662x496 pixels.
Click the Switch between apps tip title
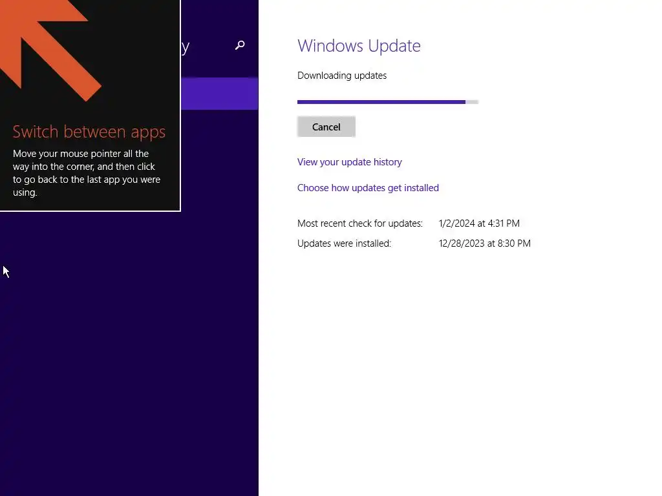[89, 132]
